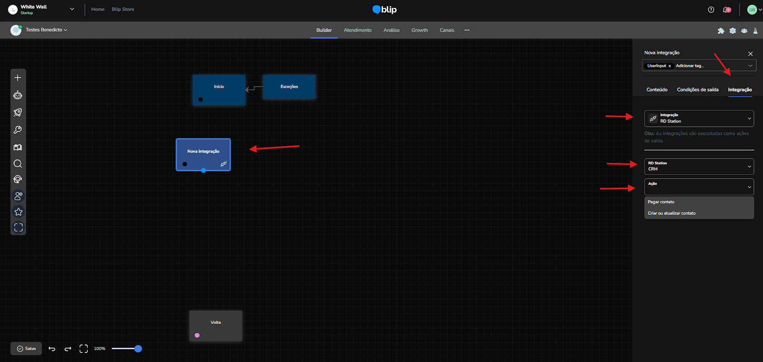This screenshot has width=763, height=362.
Task: Open the Atendimento menu tab
Action: click(x=357, y=30)
